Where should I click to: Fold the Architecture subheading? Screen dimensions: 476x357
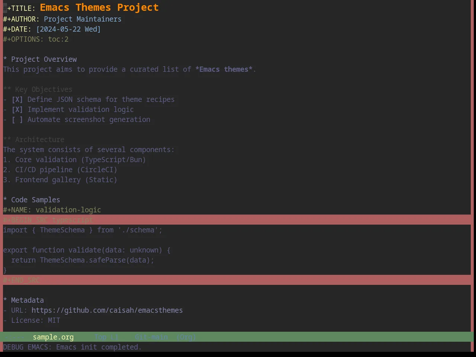click(33, 139)
